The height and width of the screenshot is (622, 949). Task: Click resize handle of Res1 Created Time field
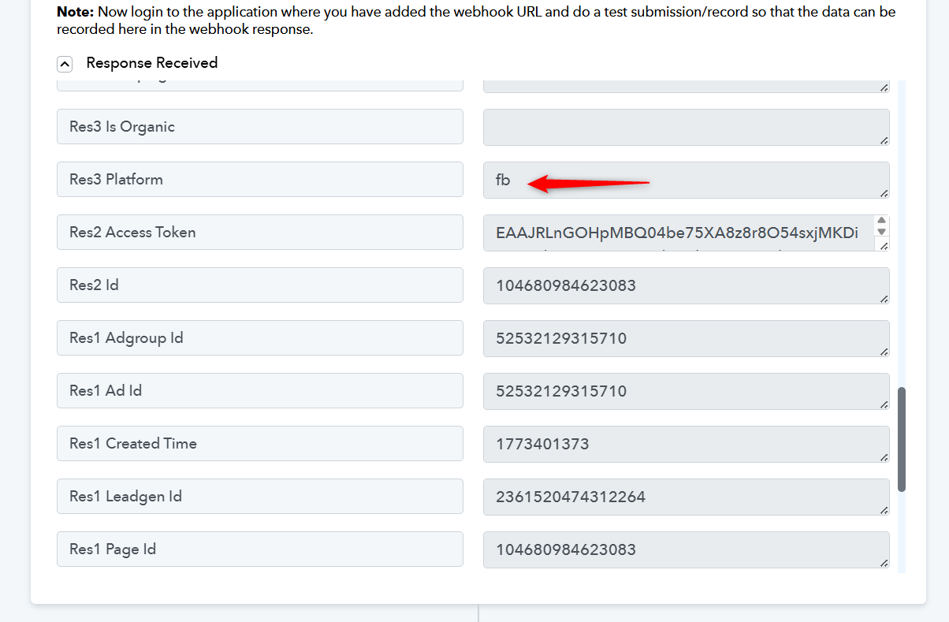pyautogui.click(x=884, y=457)
